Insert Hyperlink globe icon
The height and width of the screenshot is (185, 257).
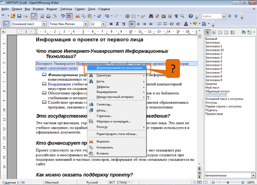(x=127, y=16)
